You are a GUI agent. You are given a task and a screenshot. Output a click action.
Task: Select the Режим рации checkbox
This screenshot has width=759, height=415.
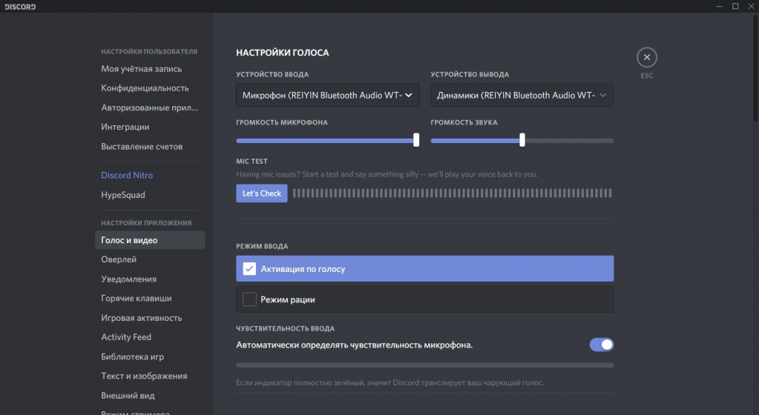249,299
